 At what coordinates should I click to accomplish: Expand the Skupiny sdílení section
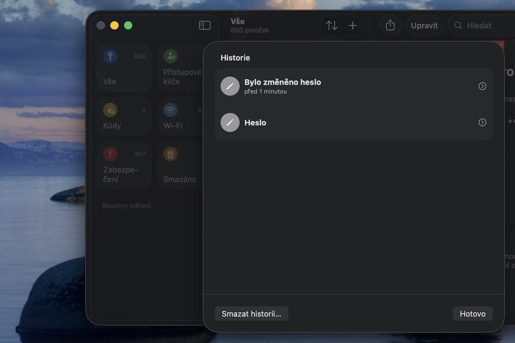(127, 205)
